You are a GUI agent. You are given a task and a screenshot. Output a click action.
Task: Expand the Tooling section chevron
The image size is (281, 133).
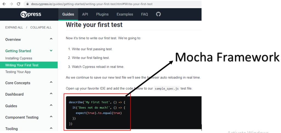tap(51, 128)
